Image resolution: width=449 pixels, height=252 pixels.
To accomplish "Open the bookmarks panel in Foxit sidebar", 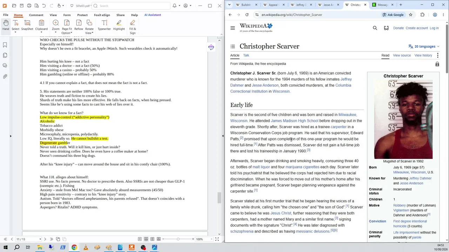I will point(5,45).
